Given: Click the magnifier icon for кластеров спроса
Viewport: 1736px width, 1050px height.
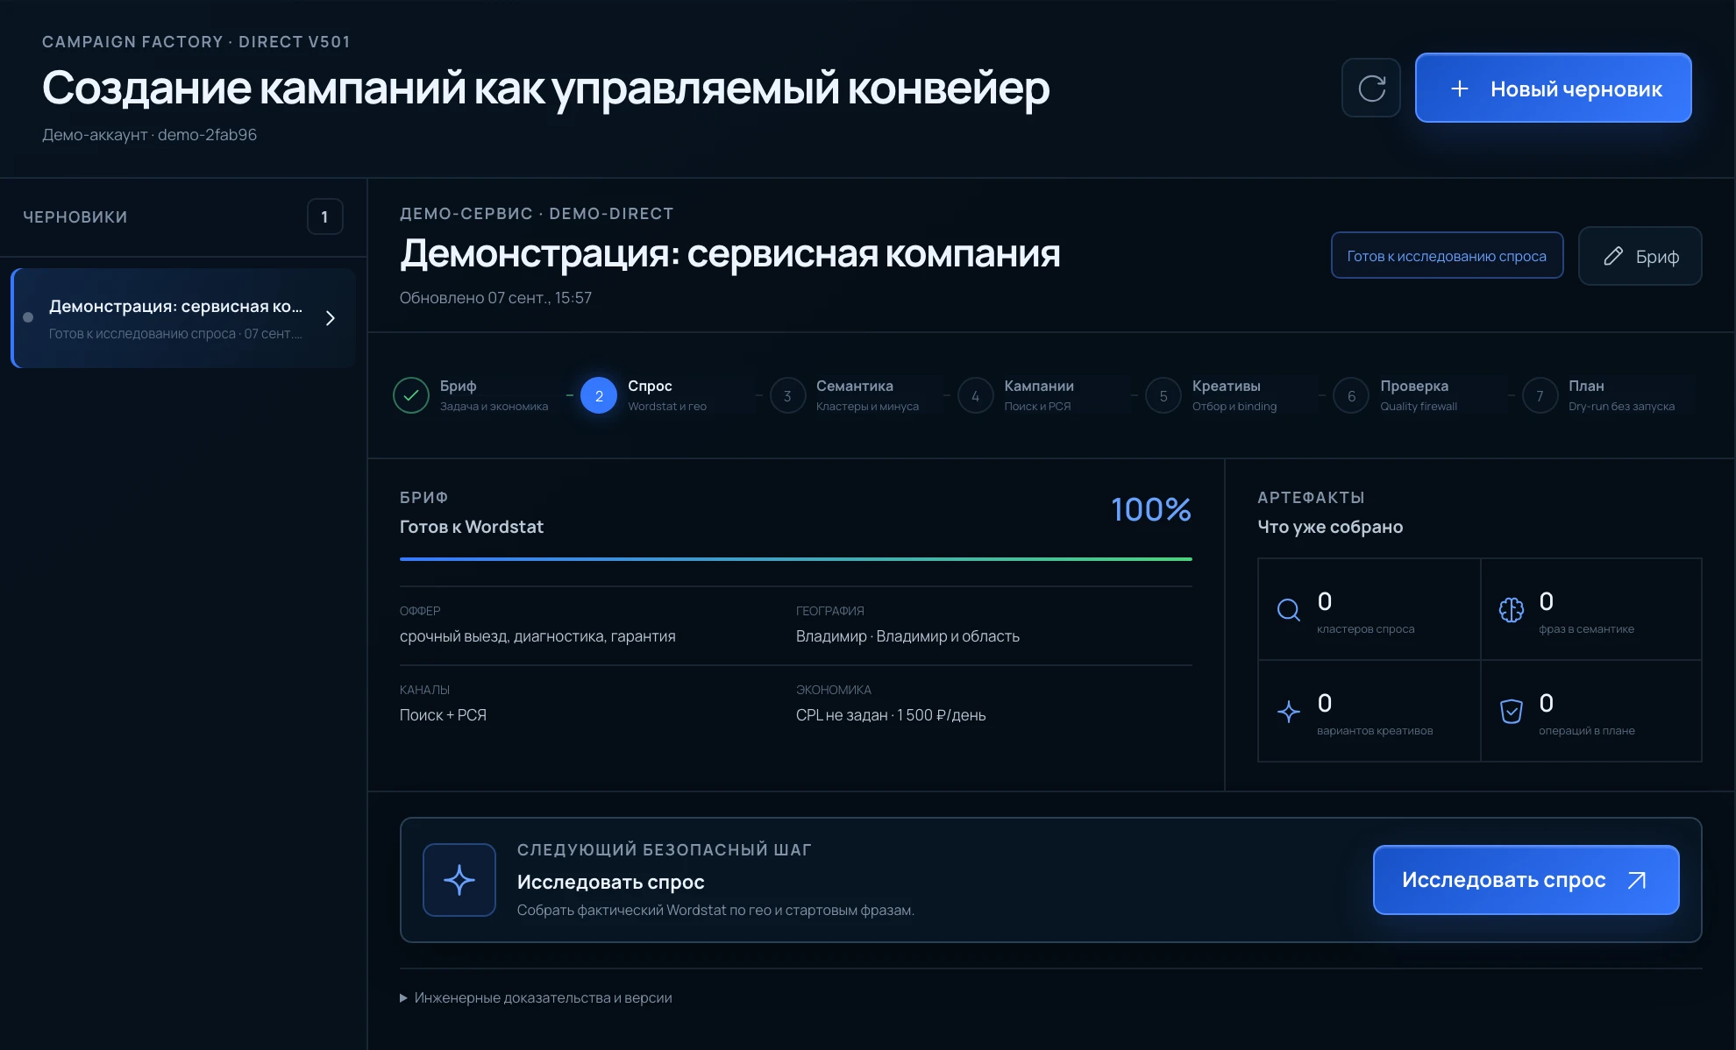Looking at the screenshot, I should (1289, 610).
